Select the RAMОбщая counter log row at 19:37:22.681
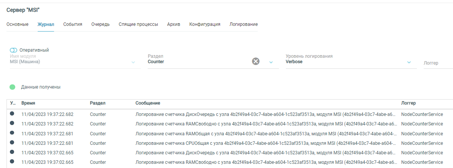The image size is (453, 168). [228, 133]
